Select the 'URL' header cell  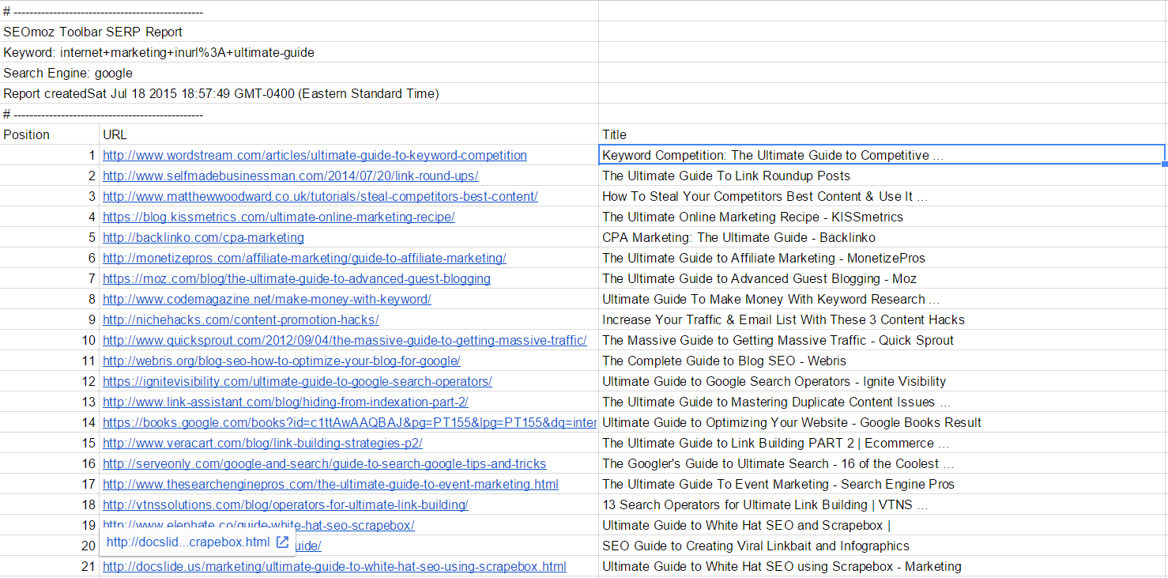(x=349, y=134)
